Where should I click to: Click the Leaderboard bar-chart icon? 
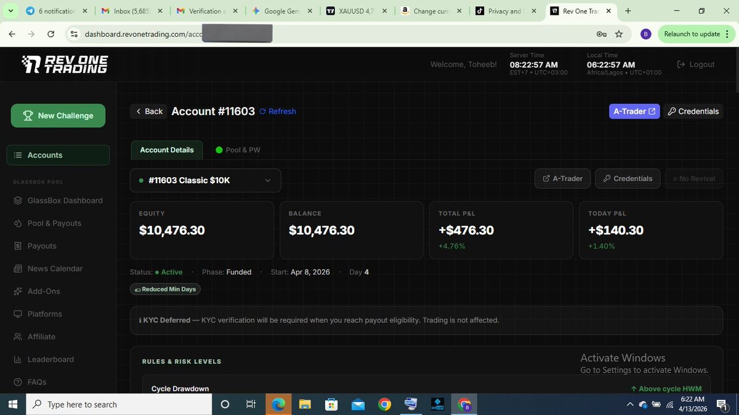[17, 360]
